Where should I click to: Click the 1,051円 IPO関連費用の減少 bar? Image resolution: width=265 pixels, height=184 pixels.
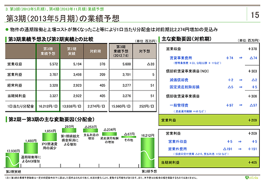pos(50,137)
